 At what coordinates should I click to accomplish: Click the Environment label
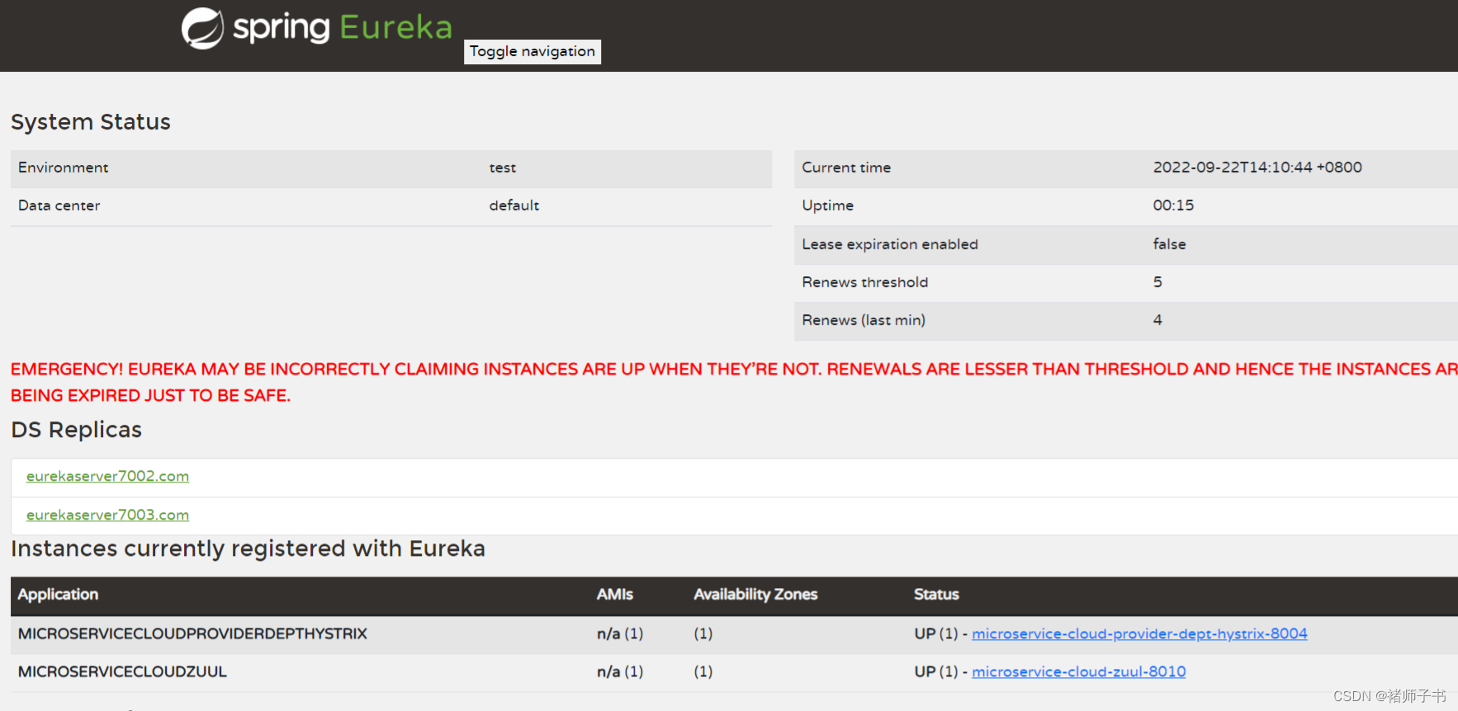[63, 167]
